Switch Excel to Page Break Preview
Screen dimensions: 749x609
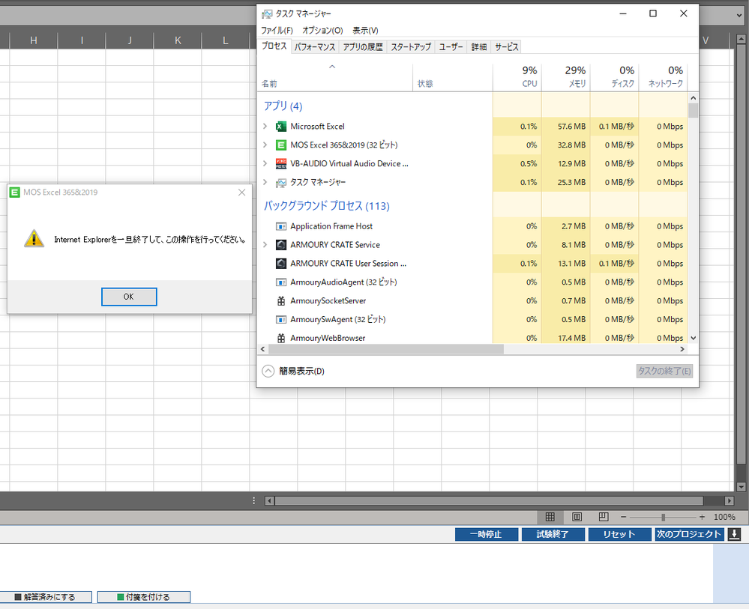(x=604, y=517)
